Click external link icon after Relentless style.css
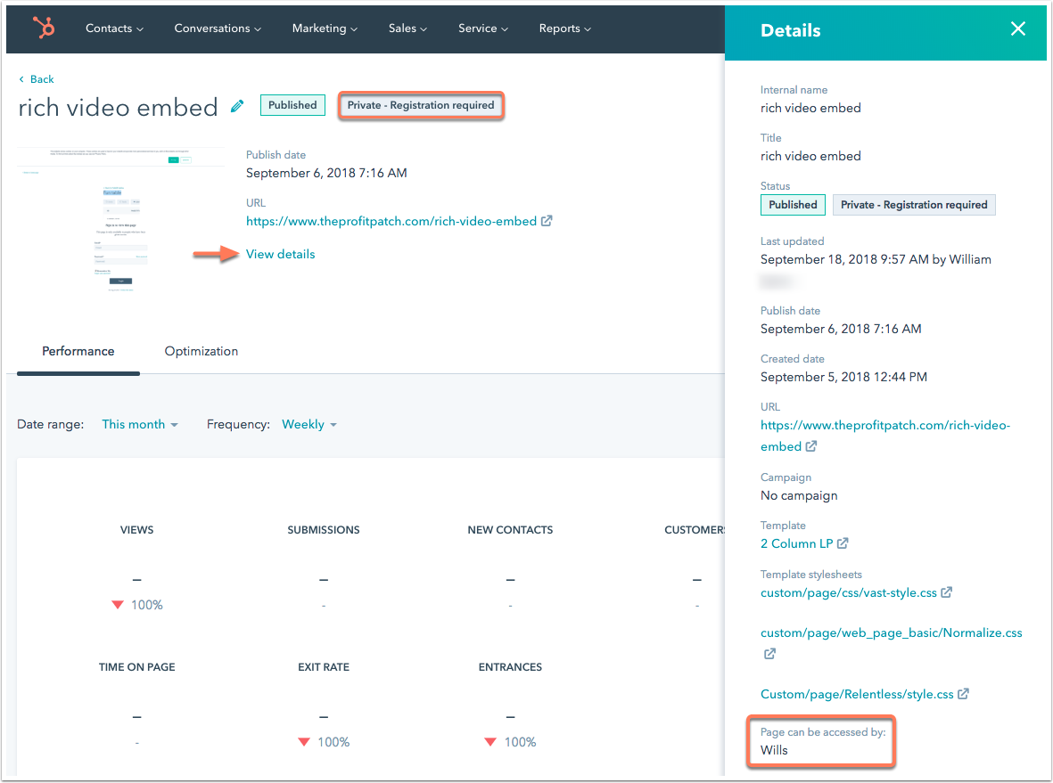The width and height of the screenshot is (1053, 783). click(x=963, y=694)
